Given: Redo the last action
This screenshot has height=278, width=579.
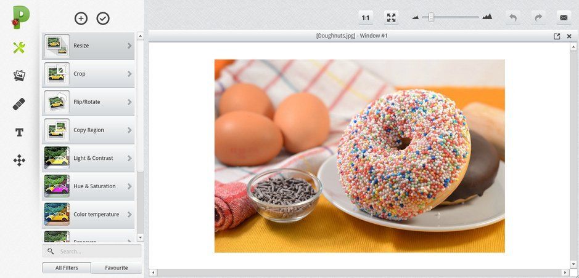Looking at the screenshot, I should (x=538, y=18).
